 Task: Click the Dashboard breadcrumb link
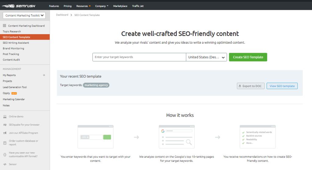click(x=62, y=15)
